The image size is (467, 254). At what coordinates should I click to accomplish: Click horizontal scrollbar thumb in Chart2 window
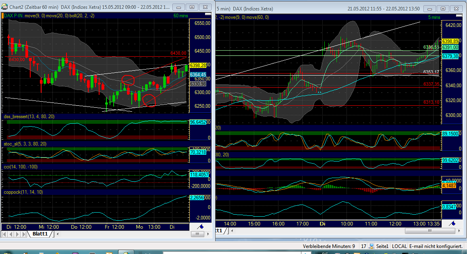tap(197, 234)
